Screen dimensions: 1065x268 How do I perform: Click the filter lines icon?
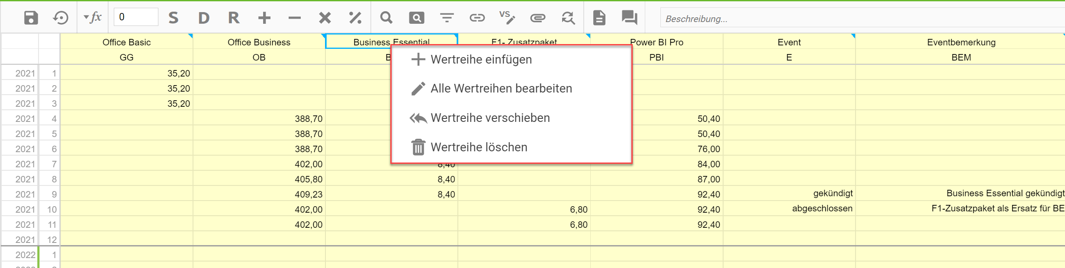pyautogui.click(x=447, y=18)
